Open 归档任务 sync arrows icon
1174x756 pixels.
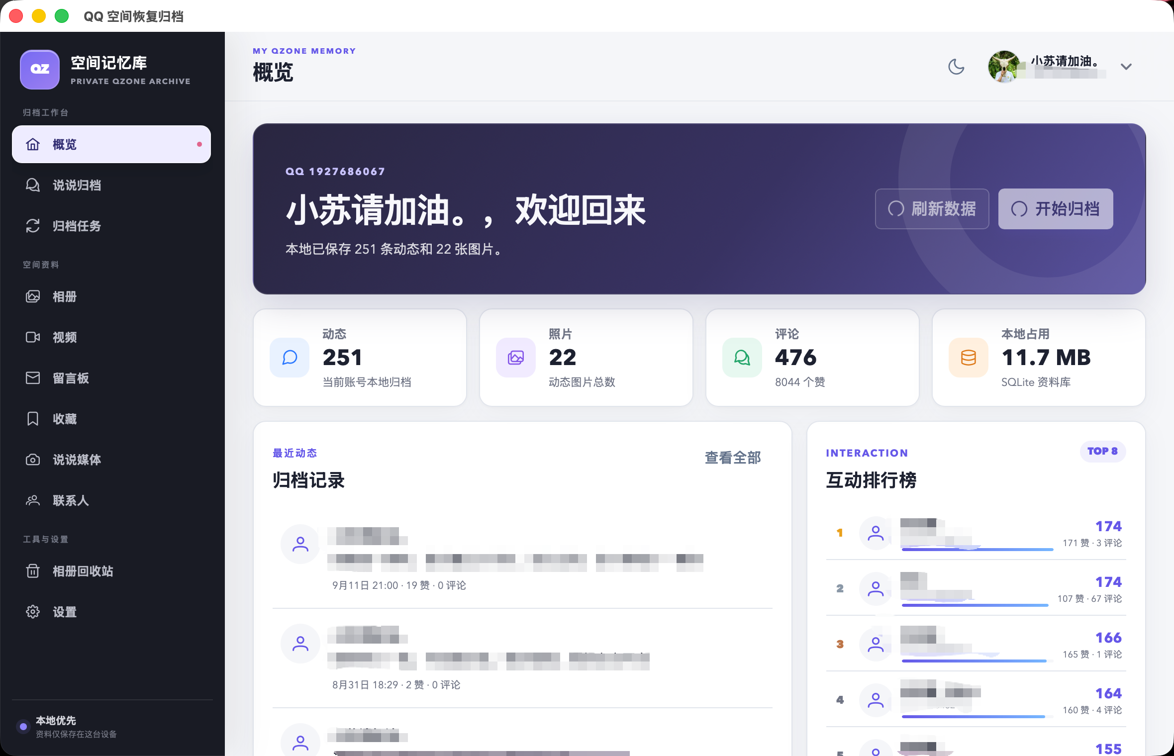(x=33, y=226)
